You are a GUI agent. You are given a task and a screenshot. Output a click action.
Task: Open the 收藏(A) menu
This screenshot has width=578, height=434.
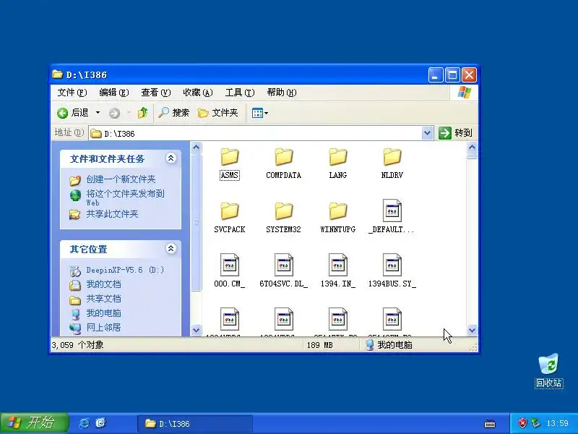coord(198,93)
